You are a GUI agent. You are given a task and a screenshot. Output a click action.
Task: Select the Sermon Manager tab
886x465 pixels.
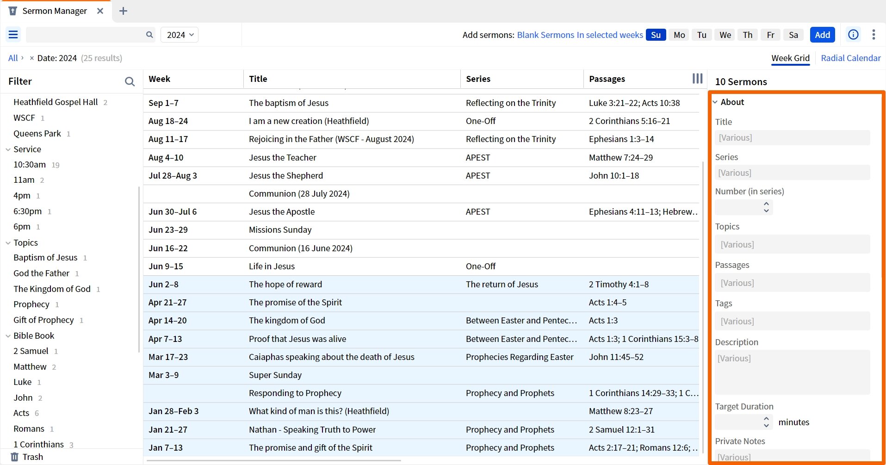pos(55,11)
